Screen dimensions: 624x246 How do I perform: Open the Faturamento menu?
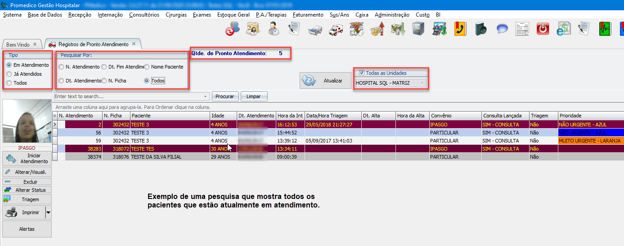tap(308, 15)
